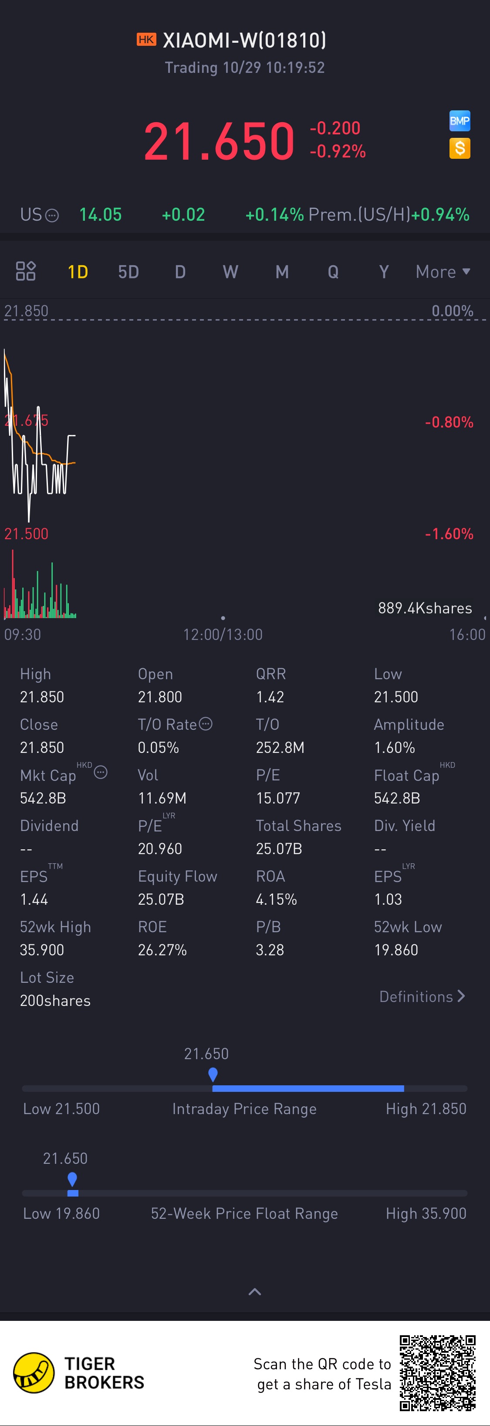Switch to the D daily chart tab

[x=180, y=272]
